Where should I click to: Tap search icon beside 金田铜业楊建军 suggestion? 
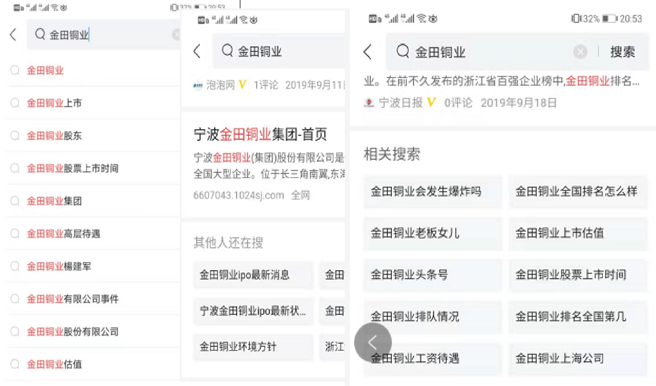15,267
